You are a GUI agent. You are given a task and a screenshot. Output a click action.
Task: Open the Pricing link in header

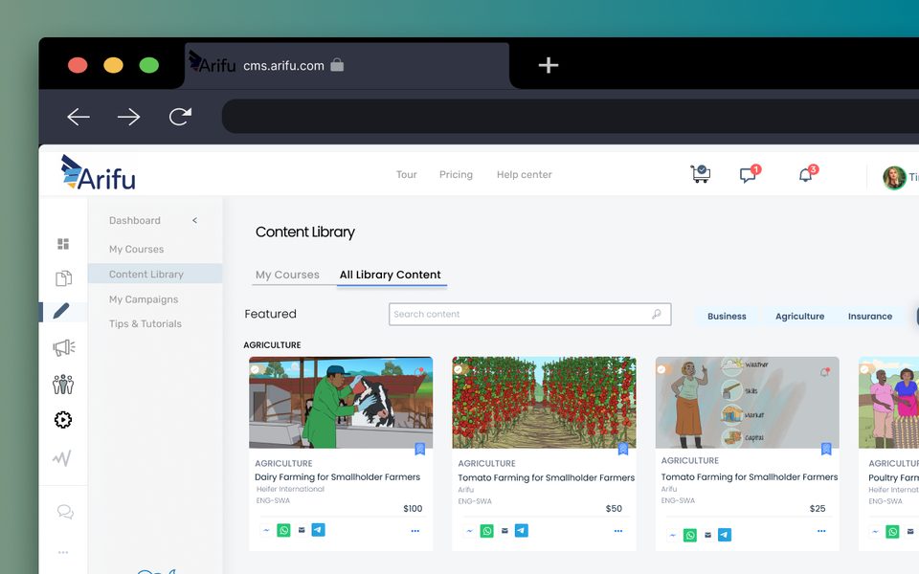pyautogui.click(x=456, y=174)
